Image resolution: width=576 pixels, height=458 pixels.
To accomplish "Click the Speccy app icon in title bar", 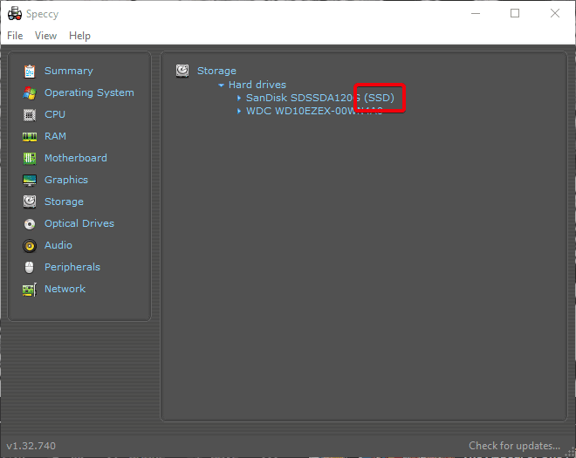I will [x=15, y=14].
